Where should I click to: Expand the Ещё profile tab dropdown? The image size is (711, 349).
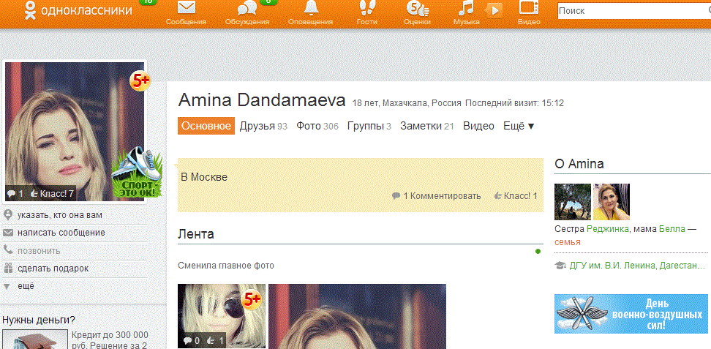519,126
